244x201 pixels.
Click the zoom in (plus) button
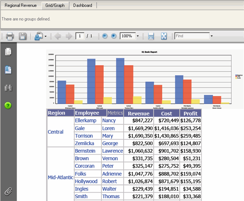pyautogui.click(x=114, y=36)
